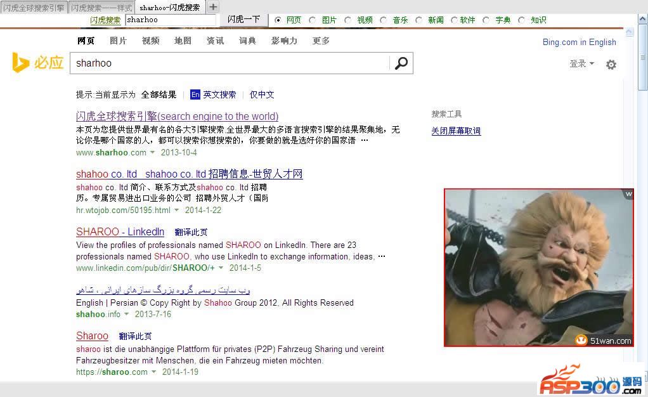Open the Sharoo search result
The width and height of the screenshot is (648, 397).
click(x=92, y=335)
